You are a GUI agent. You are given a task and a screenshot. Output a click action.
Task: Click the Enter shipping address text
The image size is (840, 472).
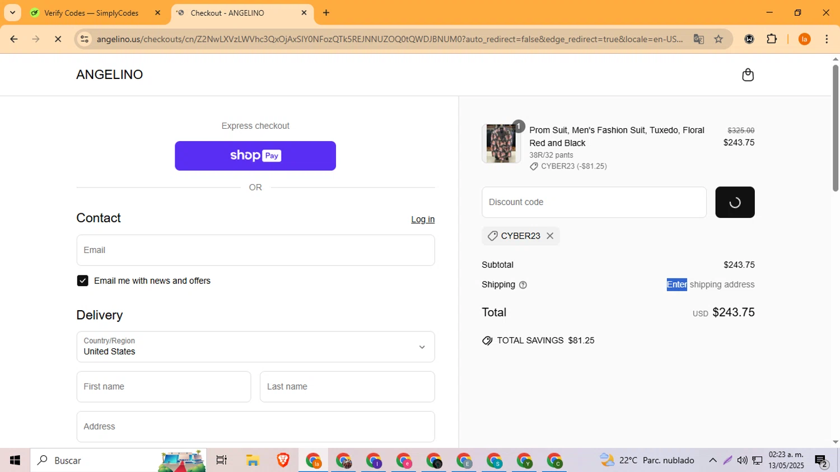pos(711,284)
